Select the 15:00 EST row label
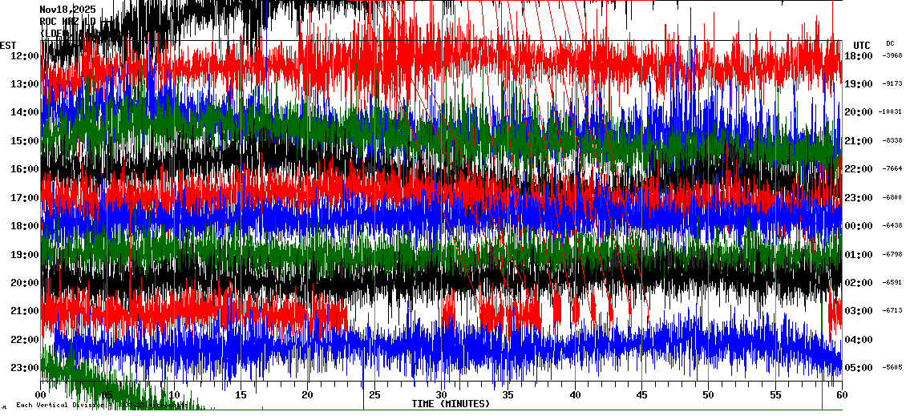This screenshot has width=906, height=416. click(x=26, y=141)
